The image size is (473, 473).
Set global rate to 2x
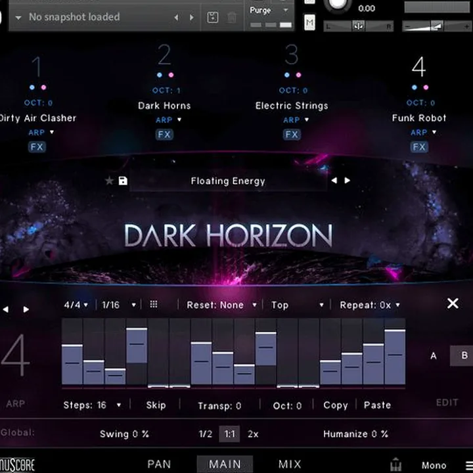(x=253, y=434)
